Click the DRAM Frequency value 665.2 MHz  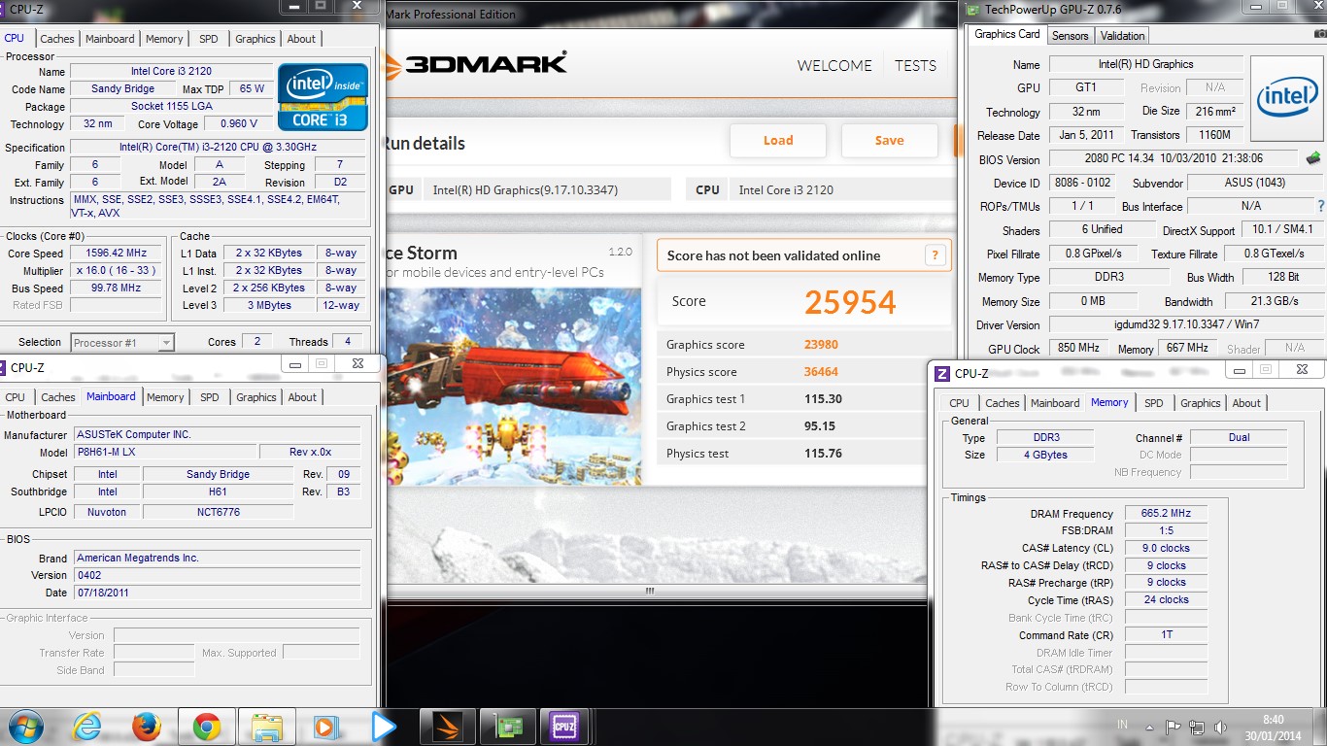[x=1166, y=514]
